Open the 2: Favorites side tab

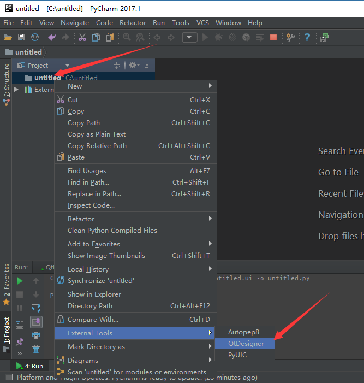click(x=6, y=285)
